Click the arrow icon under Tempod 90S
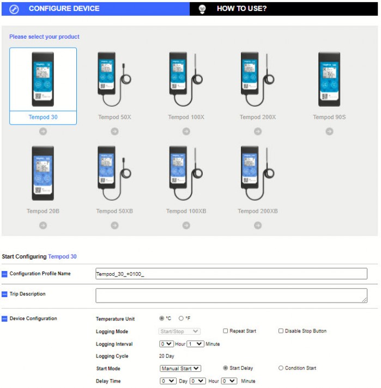Image resolution: width=381 pixels, height=388 pixels. tap(329, 131)
